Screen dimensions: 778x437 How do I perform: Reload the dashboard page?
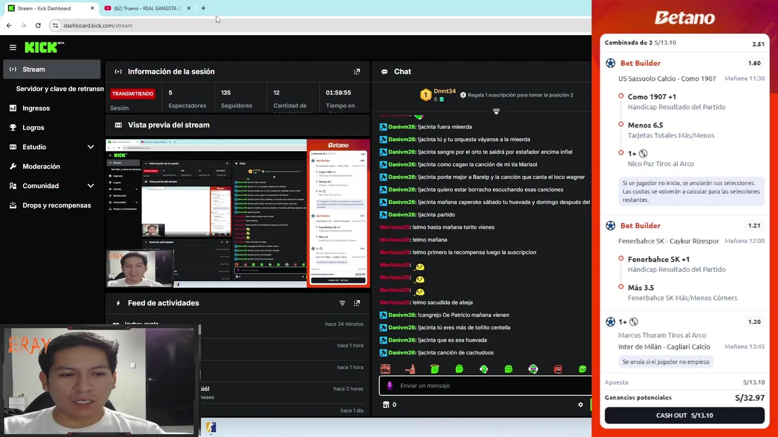tap(38, 25)
